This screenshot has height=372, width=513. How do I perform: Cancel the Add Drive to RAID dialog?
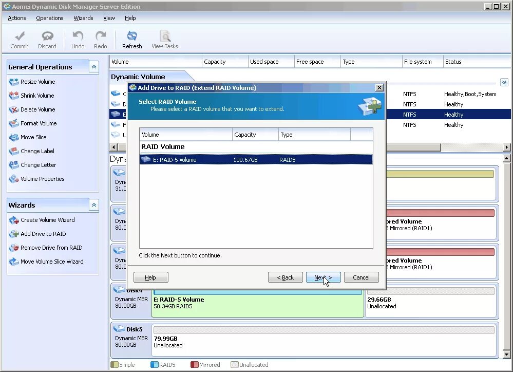(x=361, y=277)
